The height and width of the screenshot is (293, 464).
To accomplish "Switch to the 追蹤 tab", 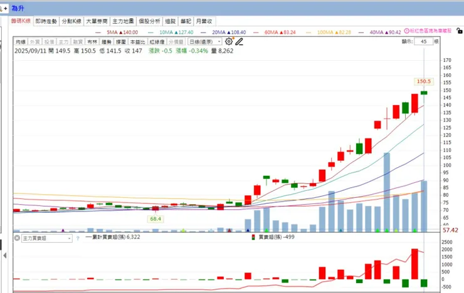I will tap(170, 21).
